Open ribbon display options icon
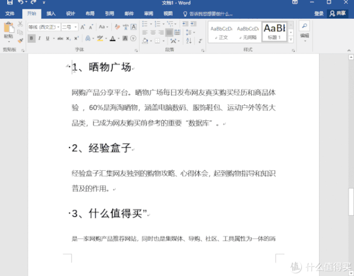Screen dimensions: 354x276 coord(295,2)
